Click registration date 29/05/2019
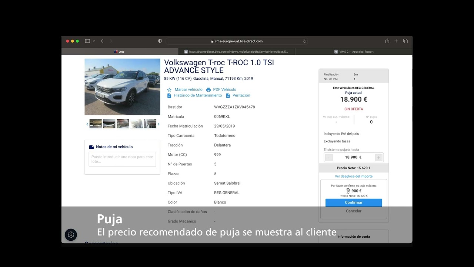 tap(224, 126)
